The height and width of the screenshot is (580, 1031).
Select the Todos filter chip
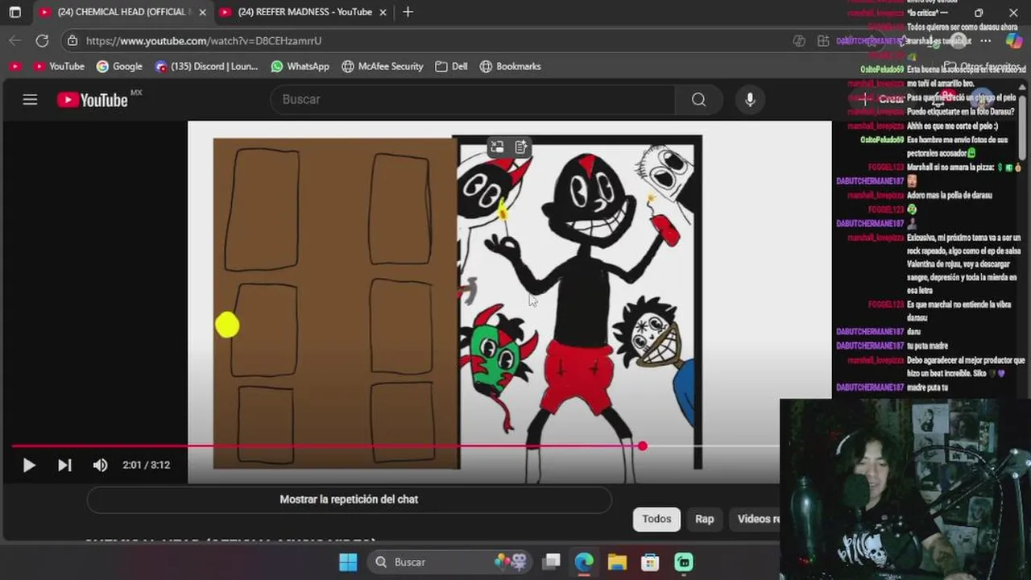656,519
